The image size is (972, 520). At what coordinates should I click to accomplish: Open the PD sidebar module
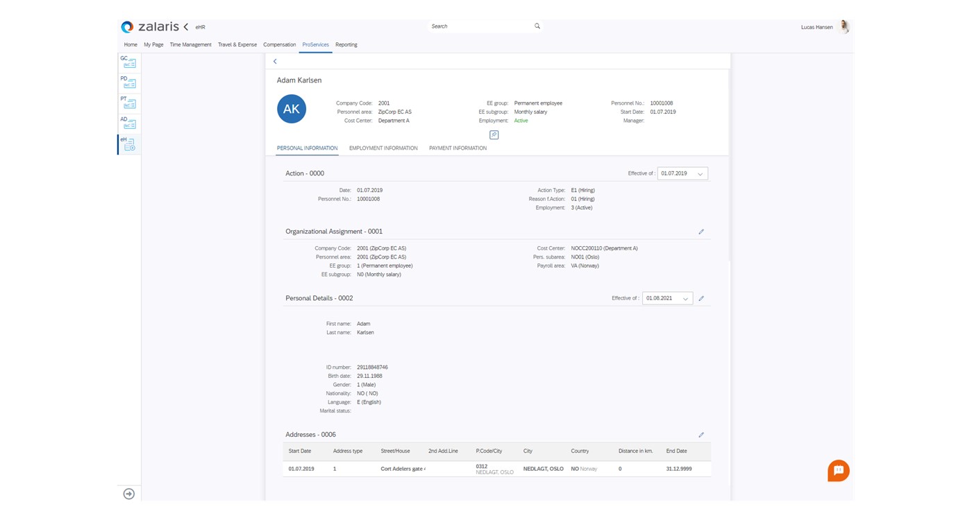(x=128, y=83)
